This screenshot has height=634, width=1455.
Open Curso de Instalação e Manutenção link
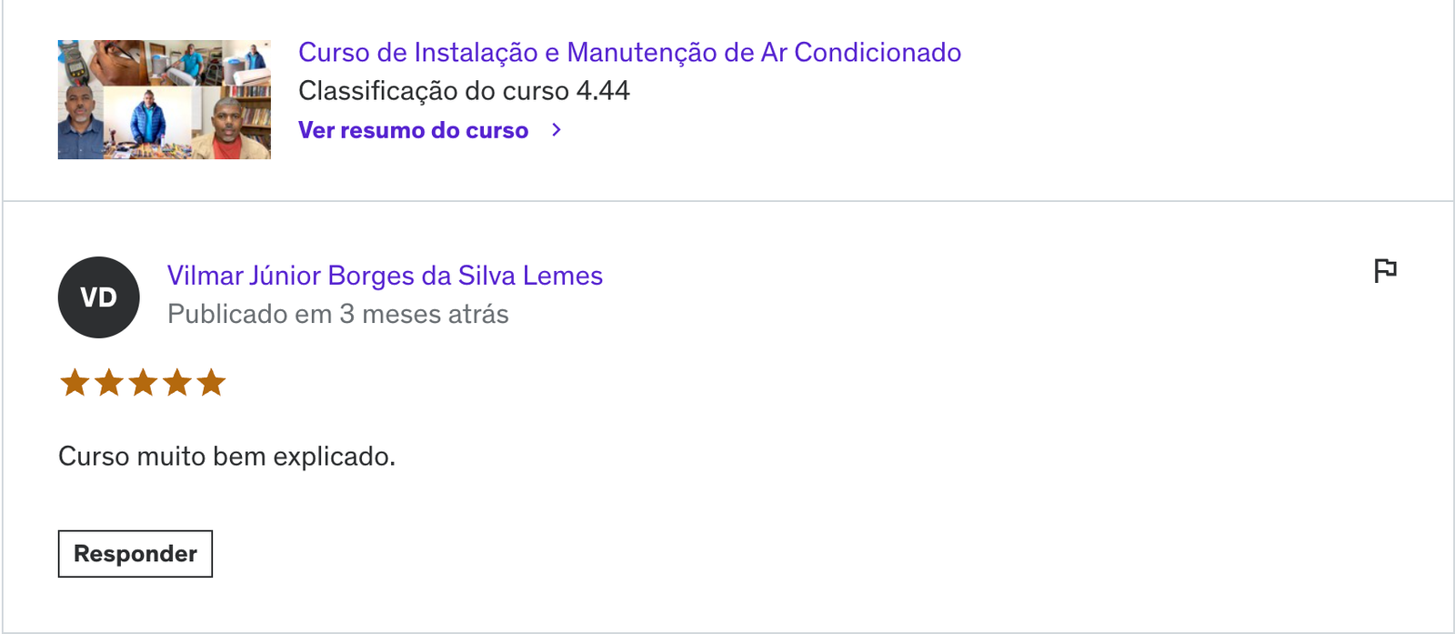(629, 53)
